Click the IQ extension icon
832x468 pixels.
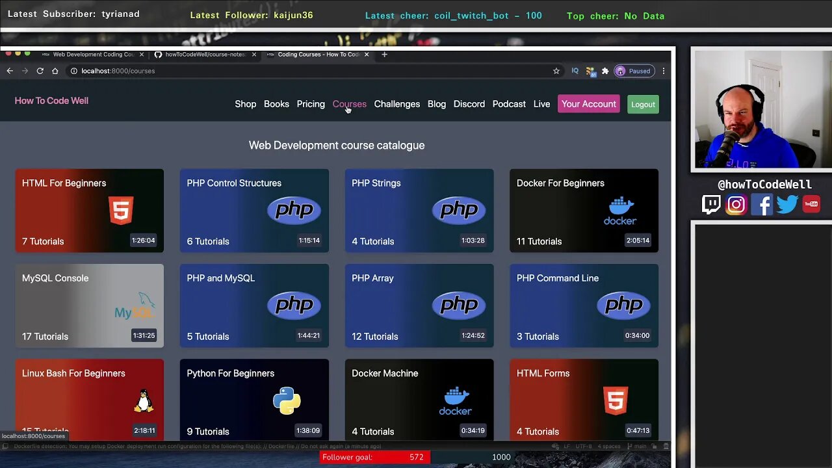(575, 71)
